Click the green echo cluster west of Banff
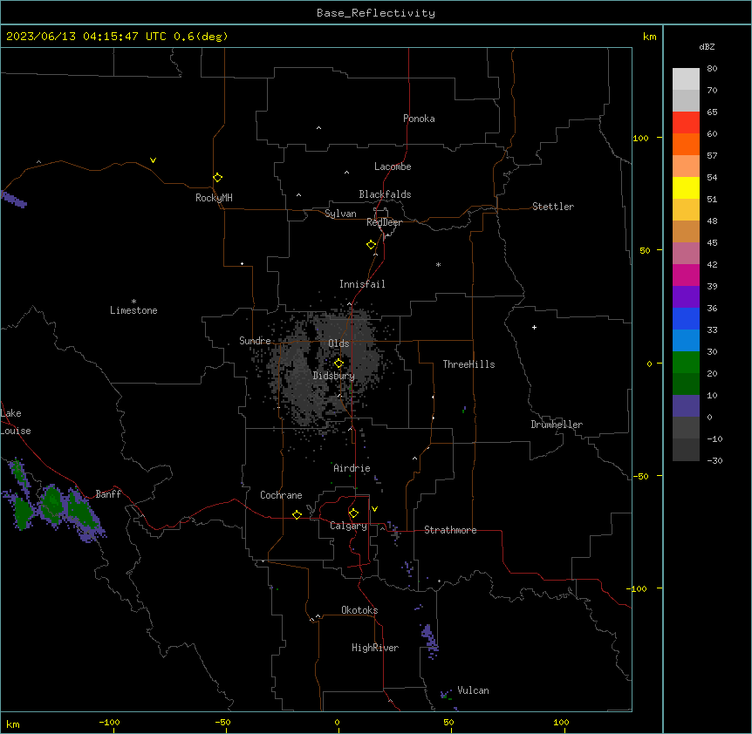 [52, 503]
